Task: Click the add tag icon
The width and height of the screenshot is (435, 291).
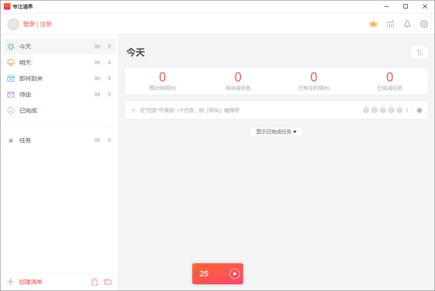Action: (x=95, y=282)
